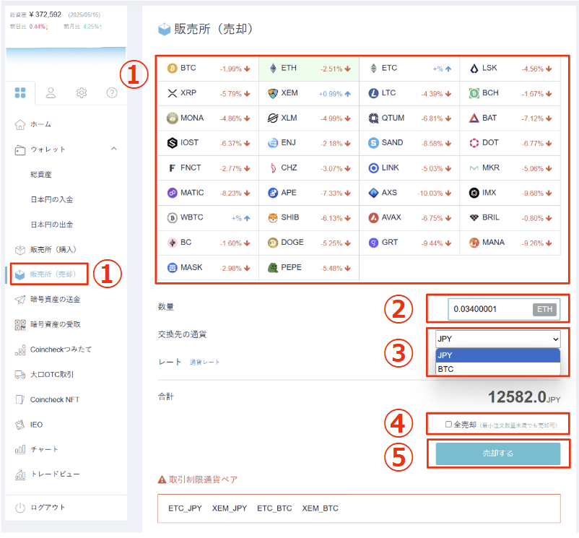Select the MASK coin tile

208,268
